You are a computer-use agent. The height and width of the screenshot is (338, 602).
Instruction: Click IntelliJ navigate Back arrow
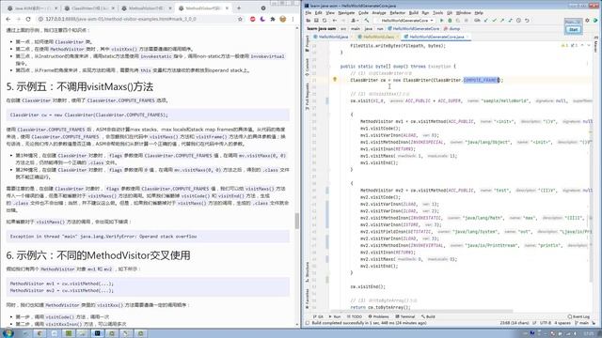(335, 21)
